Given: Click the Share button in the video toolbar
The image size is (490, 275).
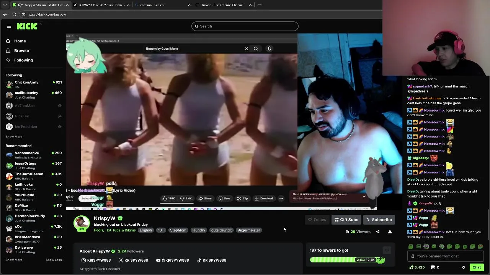Looking at the screenshot, I should coord(205,199).
